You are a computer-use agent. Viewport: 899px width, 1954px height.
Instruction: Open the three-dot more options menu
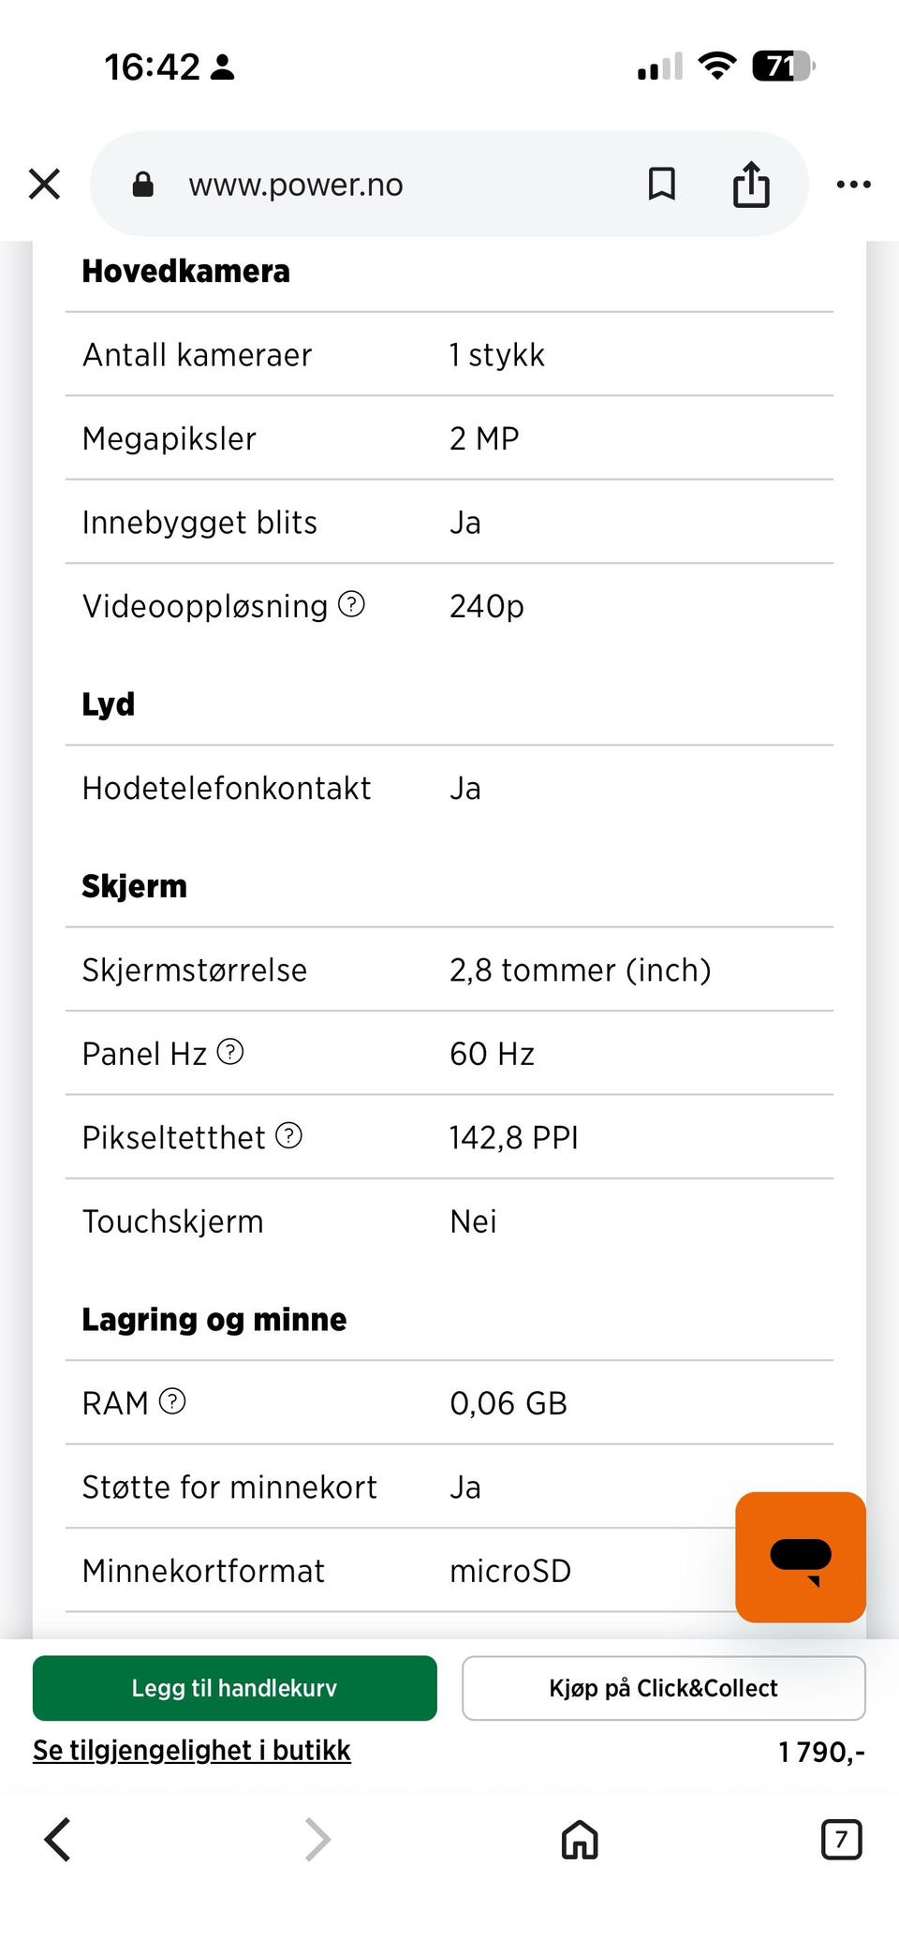pyautogui.click(x=853, y=185)
